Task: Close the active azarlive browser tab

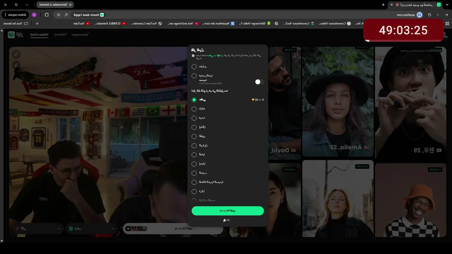Action: (392, 5)
